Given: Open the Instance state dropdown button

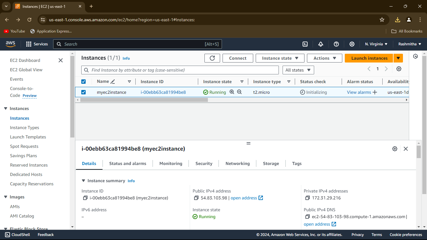Looking at the screenshot, I should pos(280,58).
